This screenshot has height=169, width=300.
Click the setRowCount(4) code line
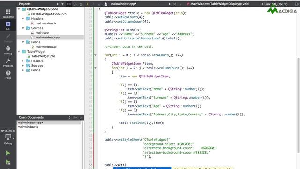pos(124,17)
